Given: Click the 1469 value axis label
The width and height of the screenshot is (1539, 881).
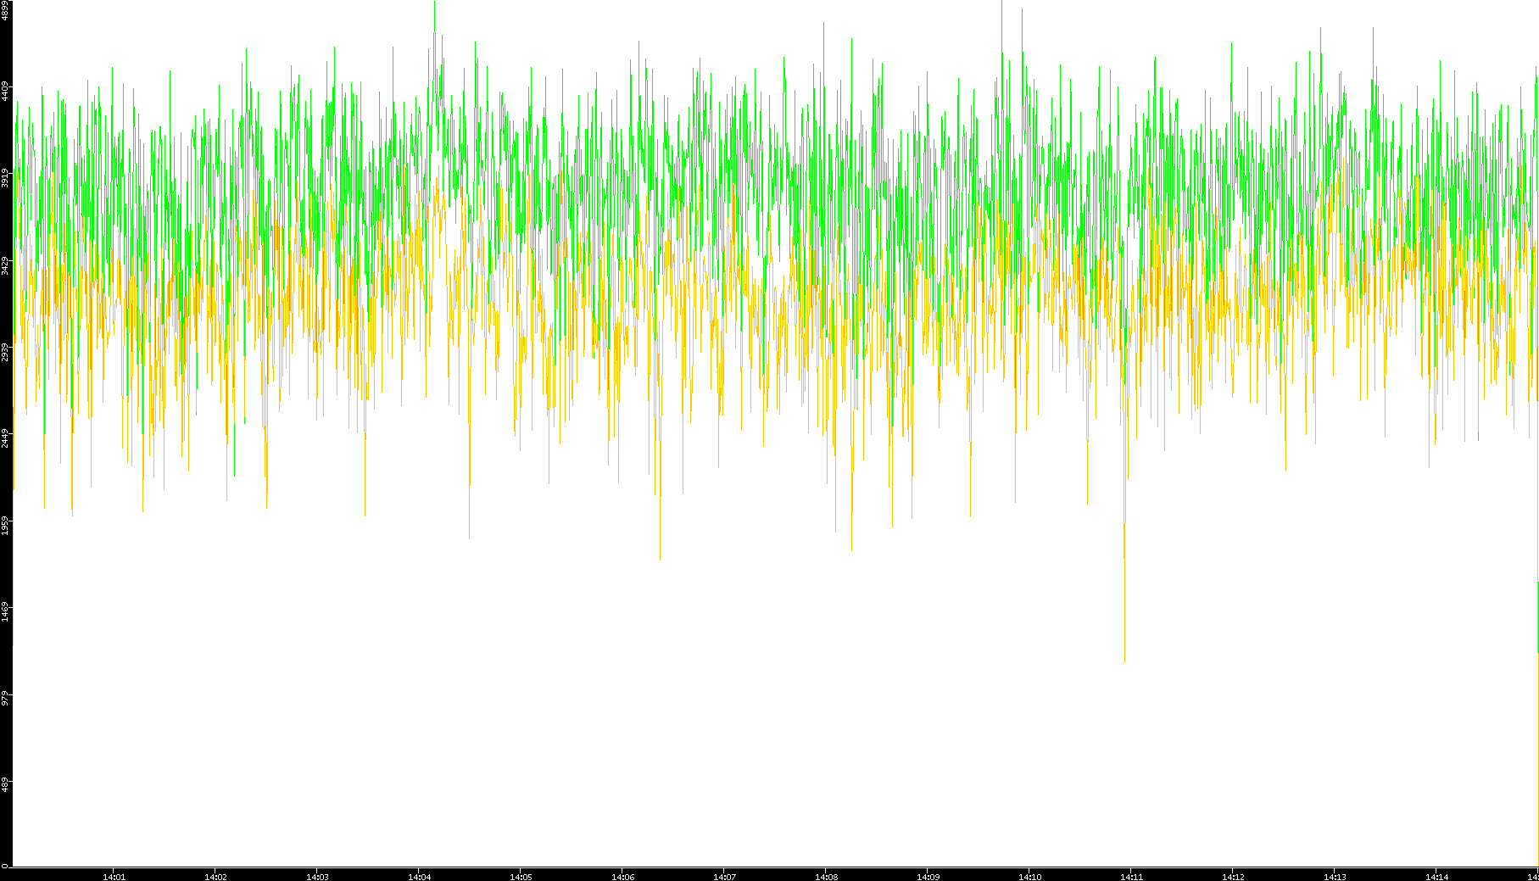Looking at the screenshot, I should point(5,612).
